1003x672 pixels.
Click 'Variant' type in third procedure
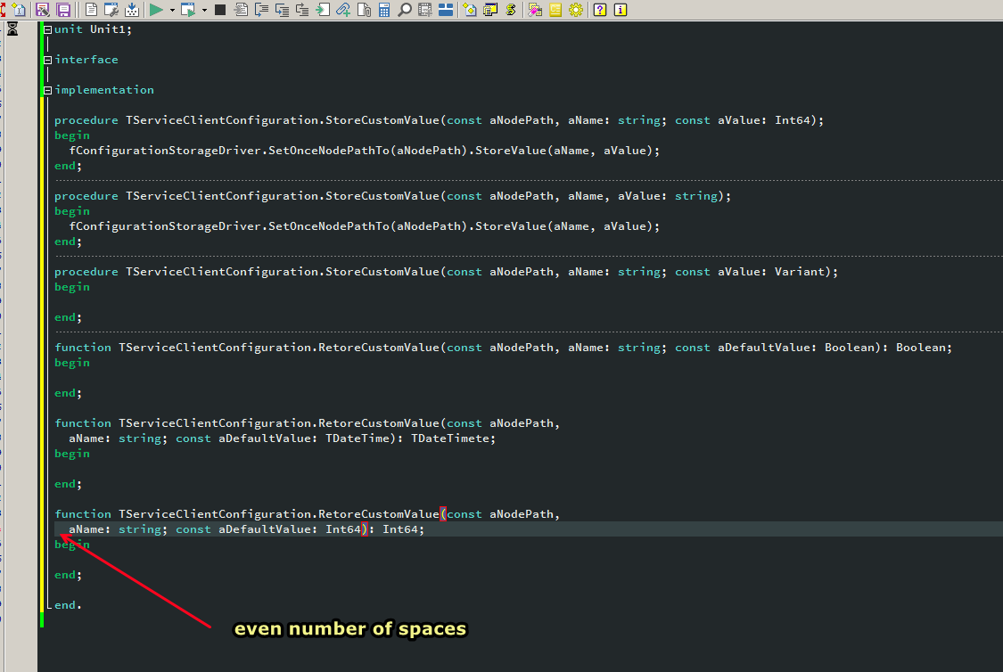(800, 271)
